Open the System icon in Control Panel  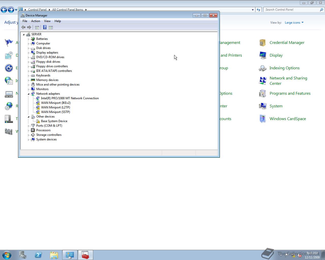click(x=263, y=106)
